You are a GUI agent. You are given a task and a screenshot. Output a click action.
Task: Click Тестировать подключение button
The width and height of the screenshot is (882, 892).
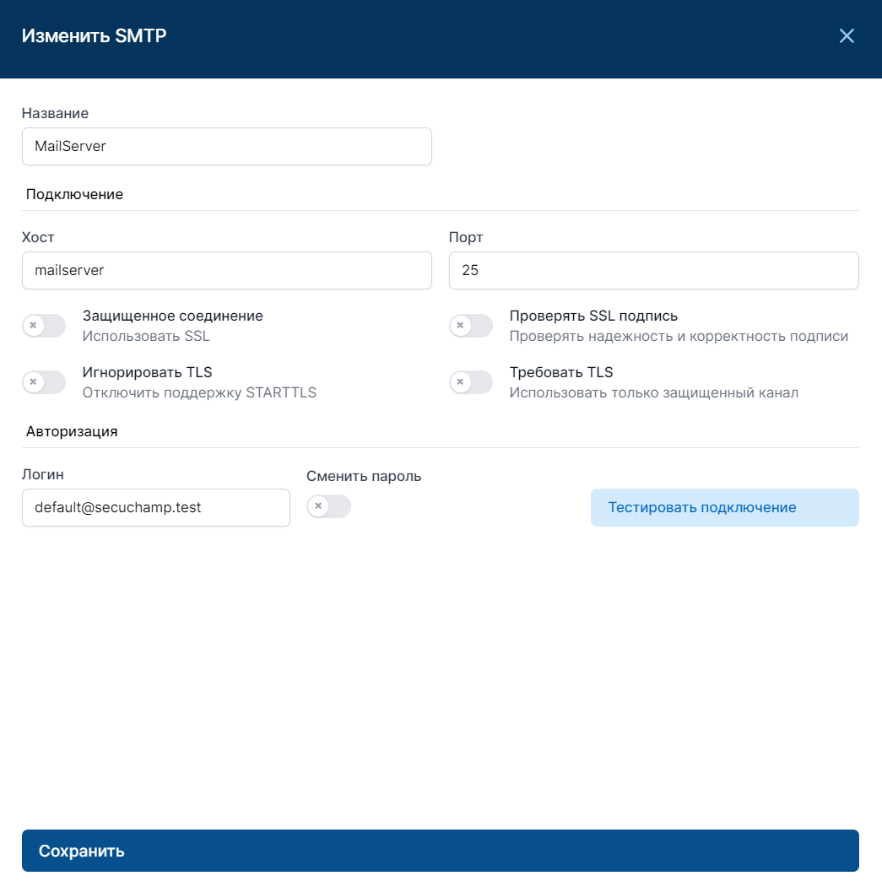pyautogui.click(x=724, y=507)
